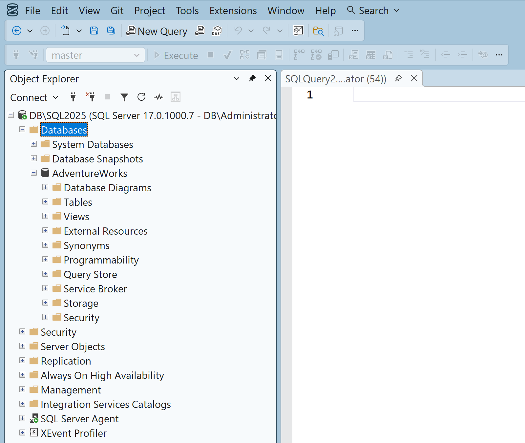
Task: Pin the SQLQuery2 tab
Action: (399, 78)
